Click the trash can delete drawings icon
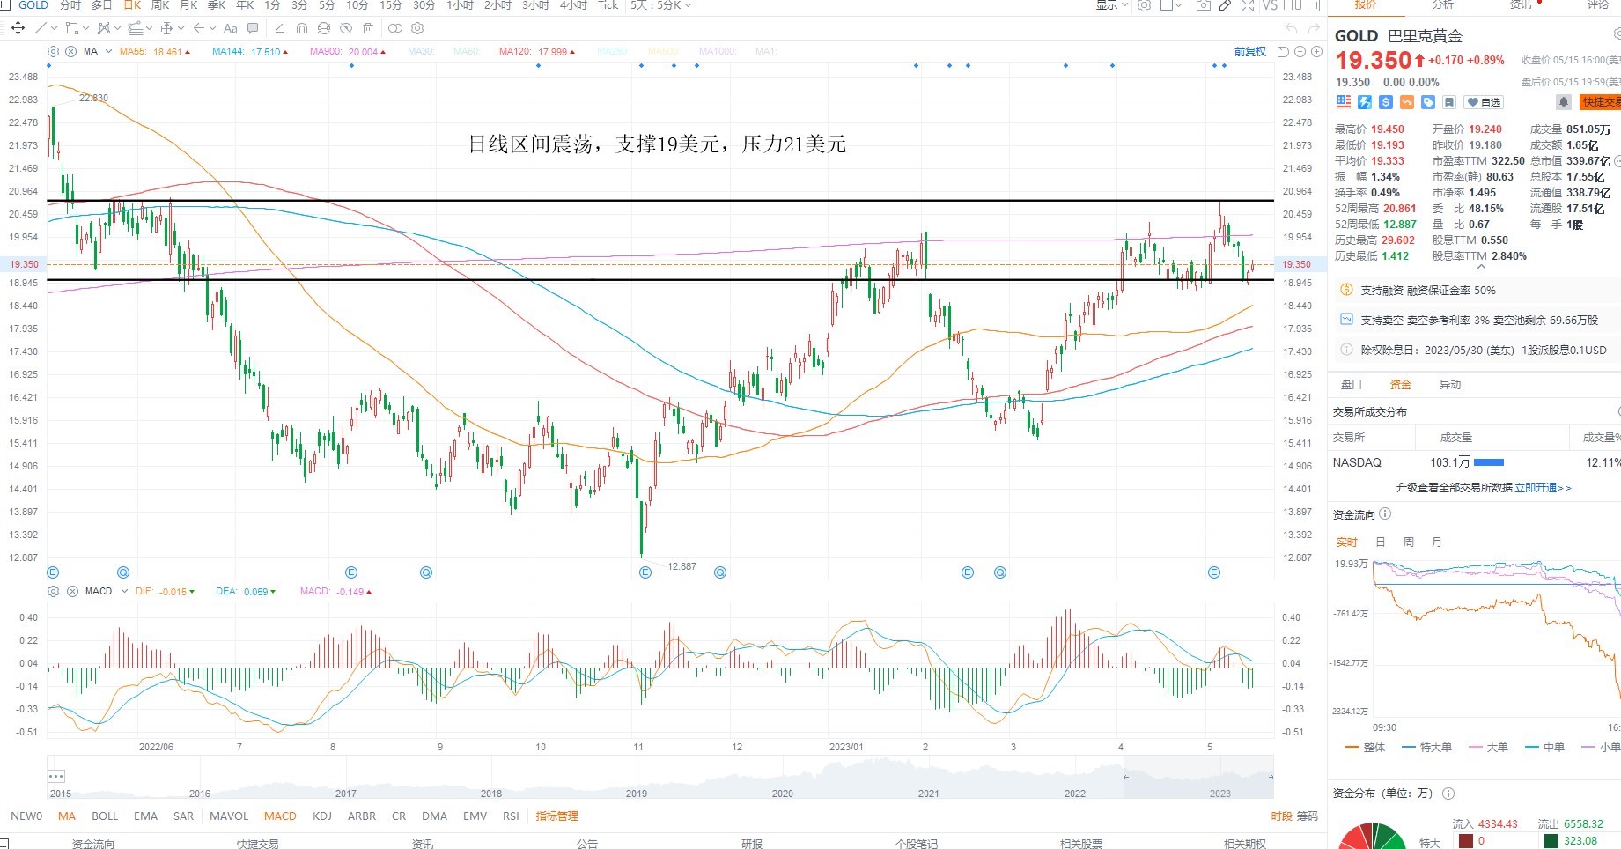 [368, 28]
